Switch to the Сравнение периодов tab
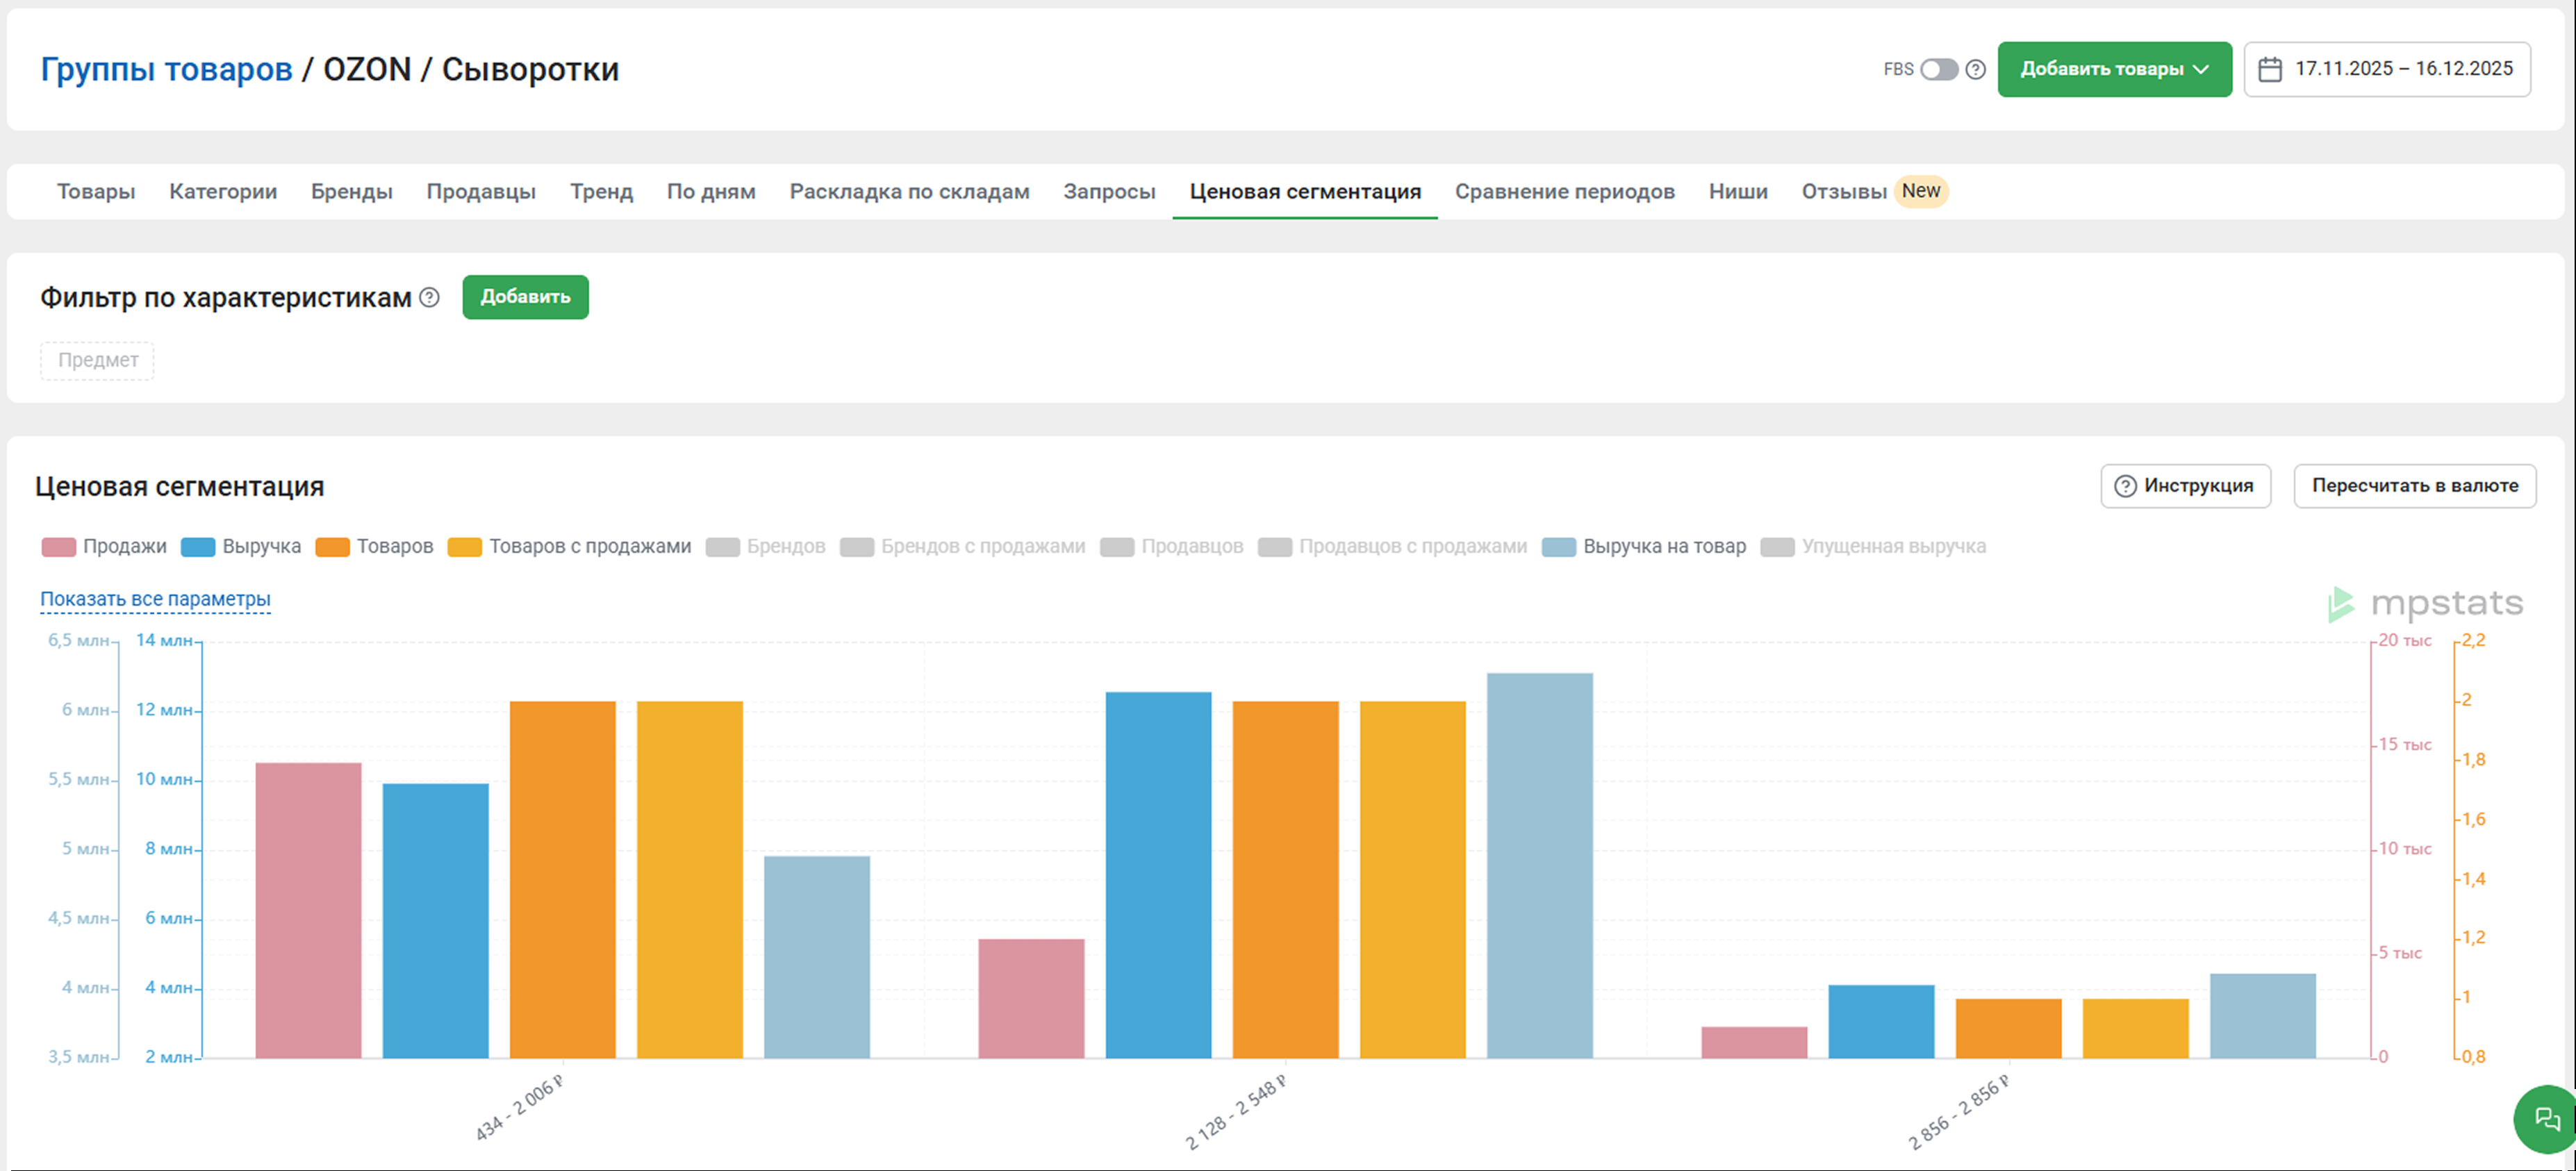2576x1171 pixels. (x=1564, y=191)
